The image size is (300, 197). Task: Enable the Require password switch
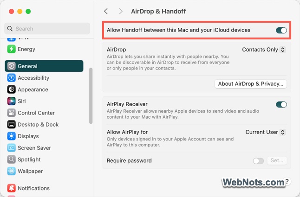pyautogui.click(x=258, y=161)
